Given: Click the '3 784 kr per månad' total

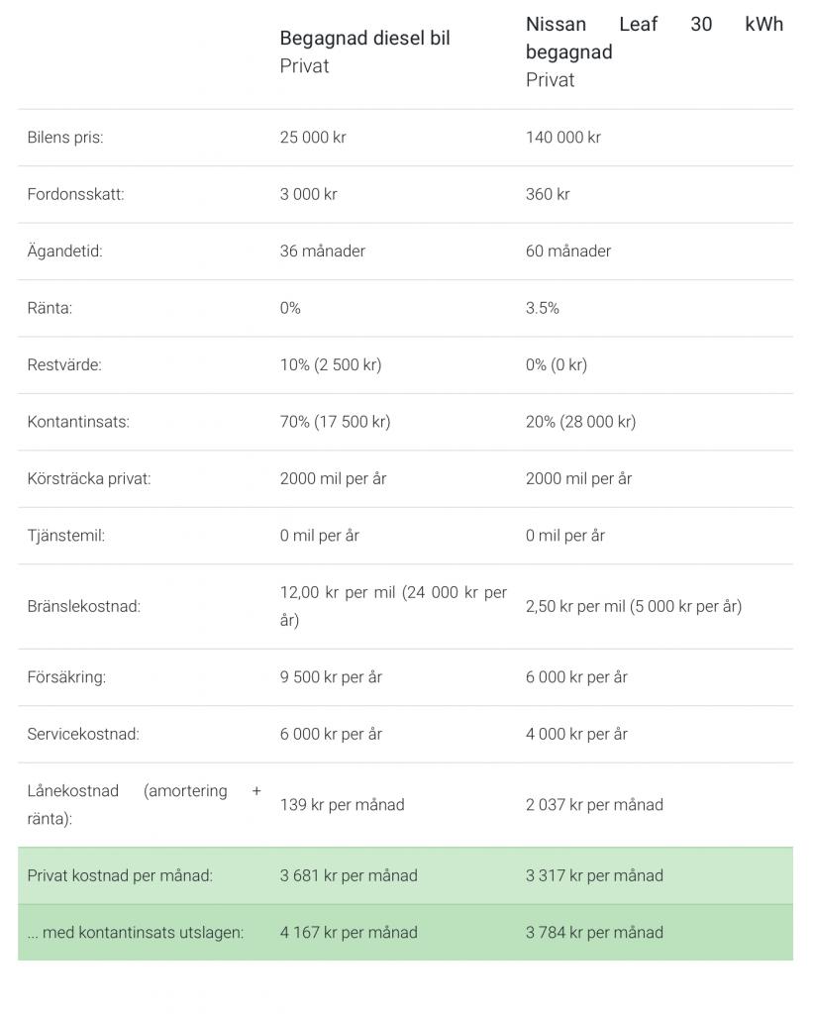Looking at the screenshot, I should coord(594,933).
